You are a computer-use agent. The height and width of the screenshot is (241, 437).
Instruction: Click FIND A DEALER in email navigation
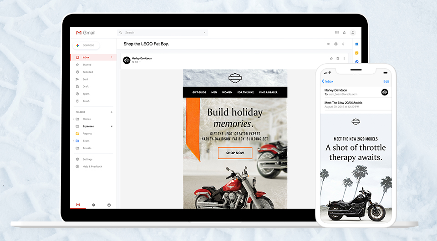268,92
